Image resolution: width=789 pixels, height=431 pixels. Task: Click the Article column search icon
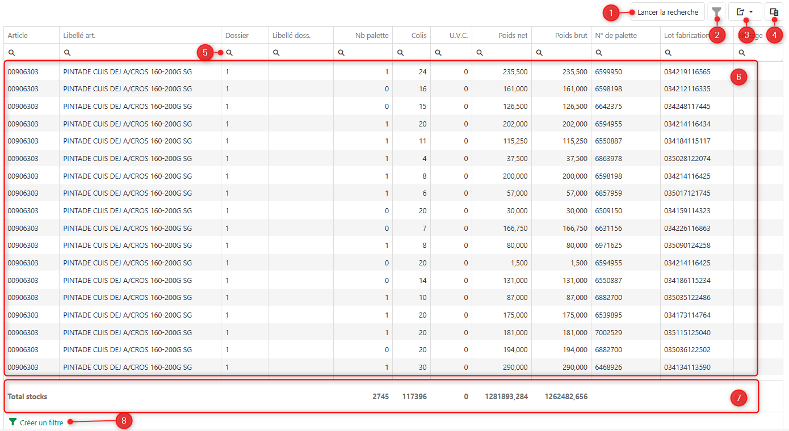click(x=11, y=53)
